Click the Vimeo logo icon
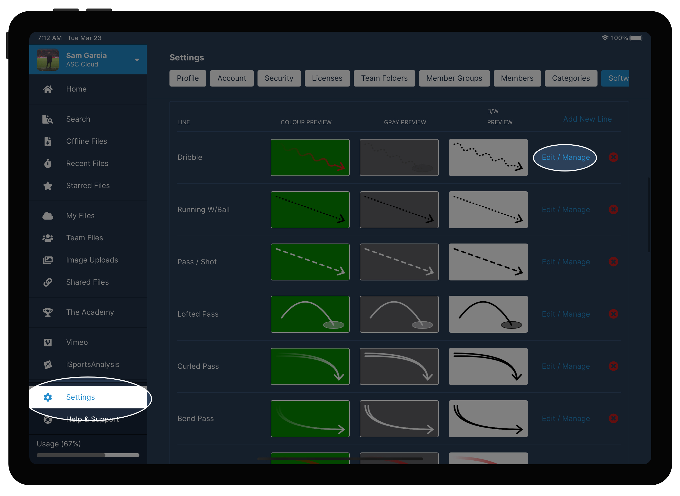The width and height of the screenshot is (680, 496). tap(48, 342)
